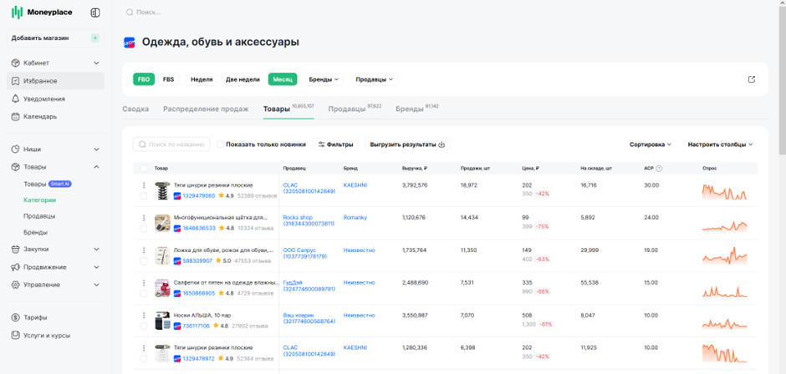
Task: Open three-dot menu for Носки АЛЬША row
Action: coord(144,316)
